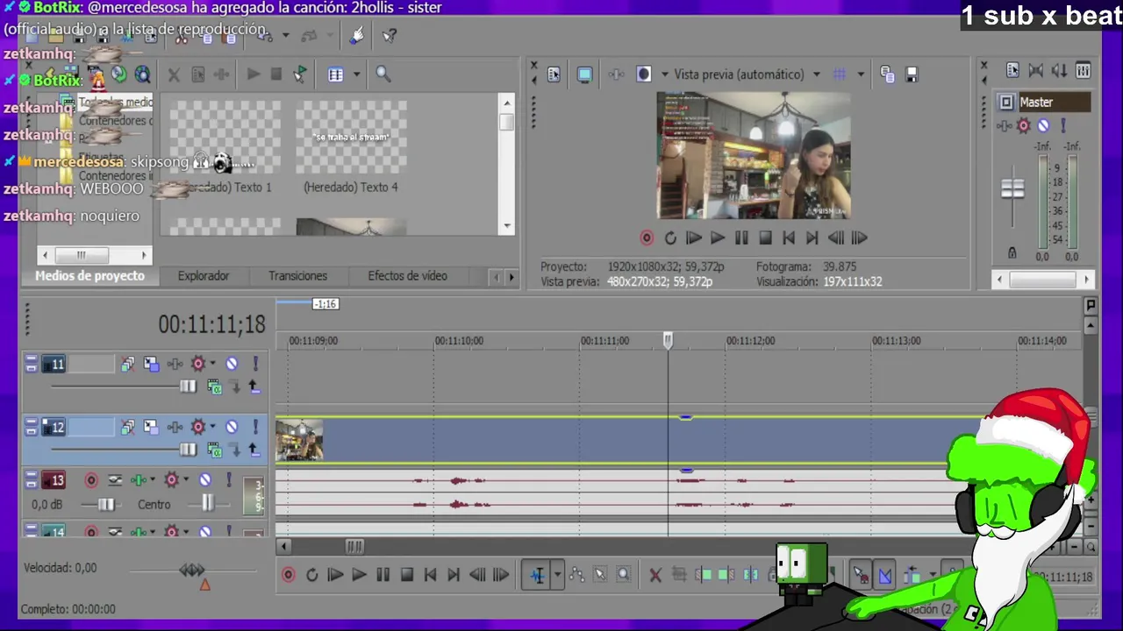Toggle loop playback in timeline transport
This screenshot has width=1123, height=631.
point(311,575)
